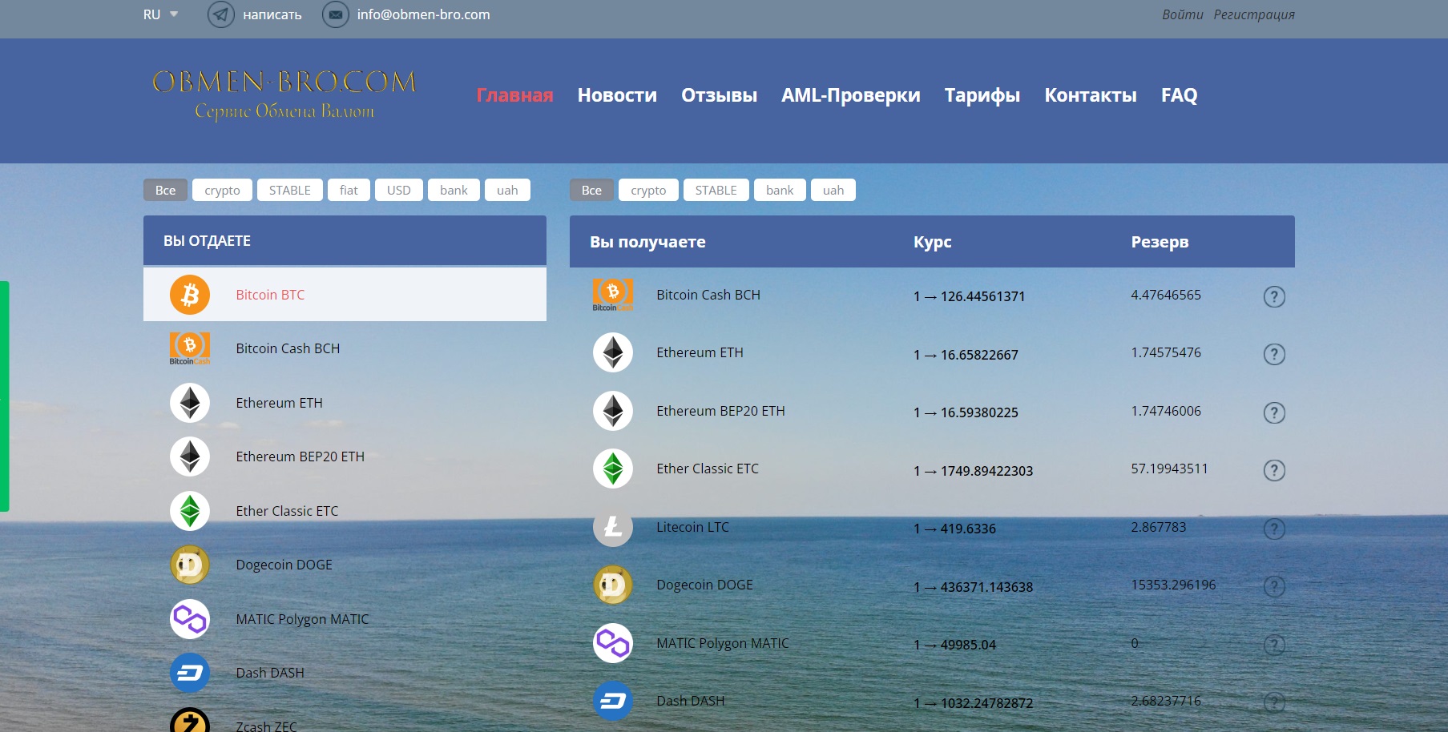The width and height of the screenshot is (1448, 732).
Task: Select STABLE filter above give list
Action: (290, 190)
